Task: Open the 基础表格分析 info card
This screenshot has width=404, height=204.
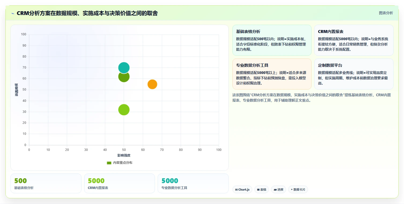Action: pos(272,40)
